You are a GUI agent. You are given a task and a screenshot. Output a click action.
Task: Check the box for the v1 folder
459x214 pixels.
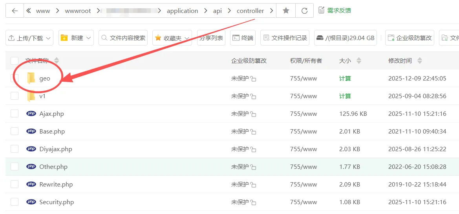coord(15,96)
